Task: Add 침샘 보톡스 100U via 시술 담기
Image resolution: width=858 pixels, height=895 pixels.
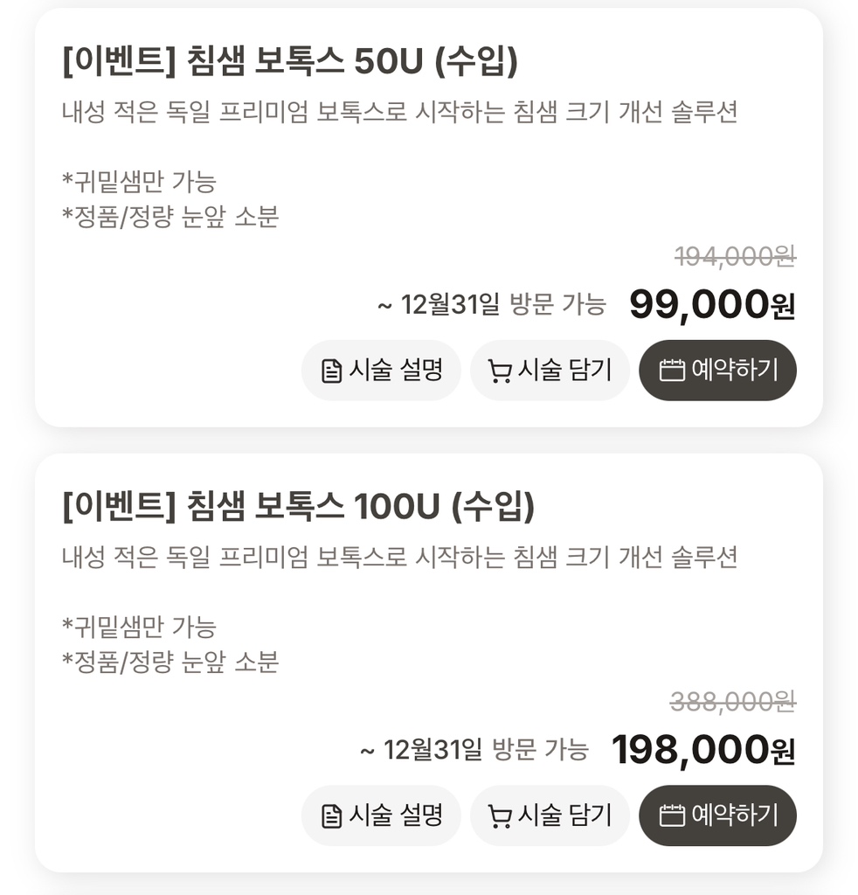Action: (550, 815)
